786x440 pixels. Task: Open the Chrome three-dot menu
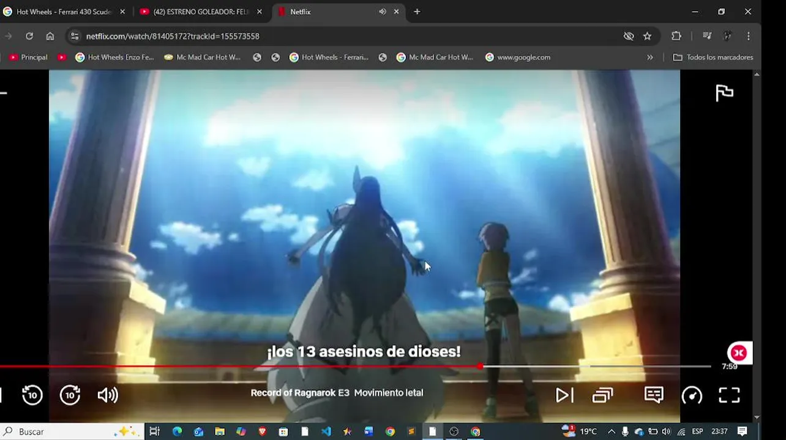(748, 36)
